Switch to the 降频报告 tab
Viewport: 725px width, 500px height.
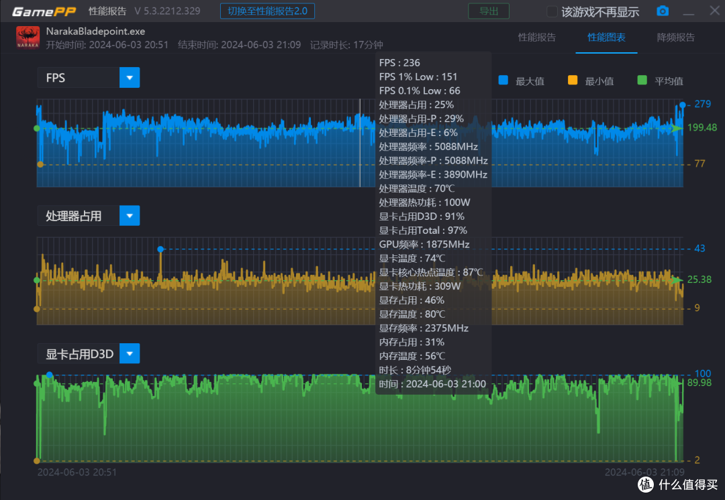(675, 38)
